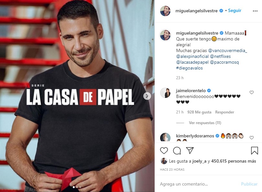Screen dimensions: 262x192
Task: Like the post with the heart icon
Action: 164,151
